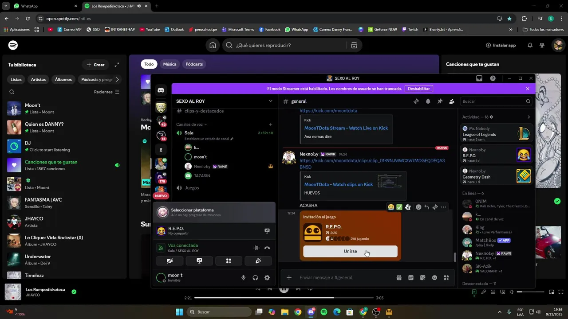React with ghost emoji on message
Viewport: 568px width, 319px height.
(x=408, y=207)
